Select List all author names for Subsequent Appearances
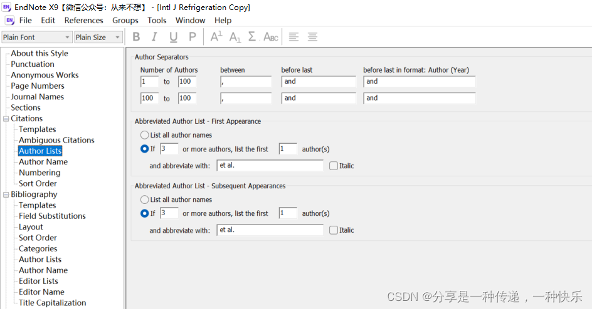This screenshot has height=309, width=592. (x=145, y=200)
